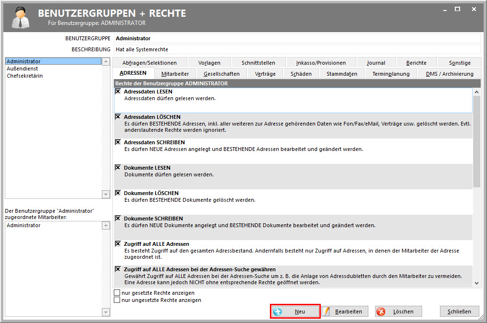Toggle the Dokumente LÖSCHEN checkbox
487x323 pixels.
click(x=118, y=193)
